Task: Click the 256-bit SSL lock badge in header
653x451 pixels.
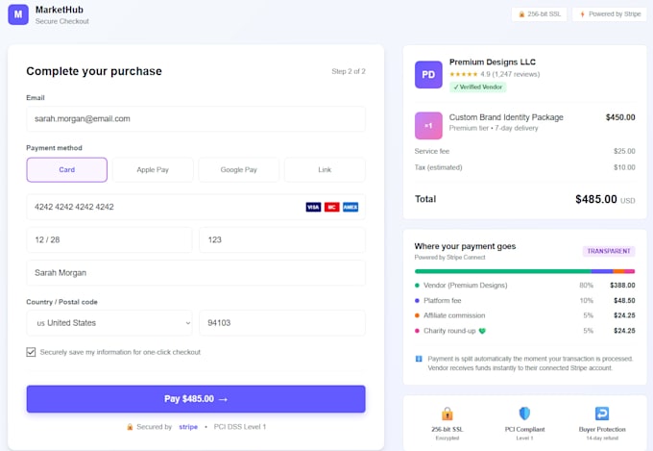Action: click(x=539, y=14)
